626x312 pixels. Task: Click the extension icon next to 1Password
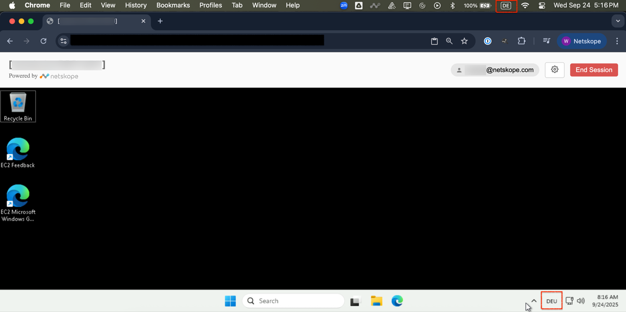pos(504,41)
